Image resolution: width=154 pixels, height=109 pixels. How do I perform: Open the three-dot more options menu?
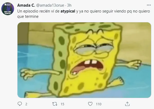[149, 5]
